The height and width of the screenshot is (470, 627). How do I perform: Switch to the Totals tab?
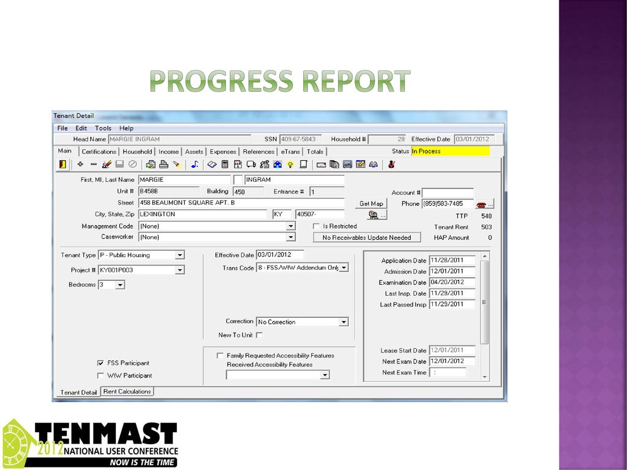coord(315,152)
